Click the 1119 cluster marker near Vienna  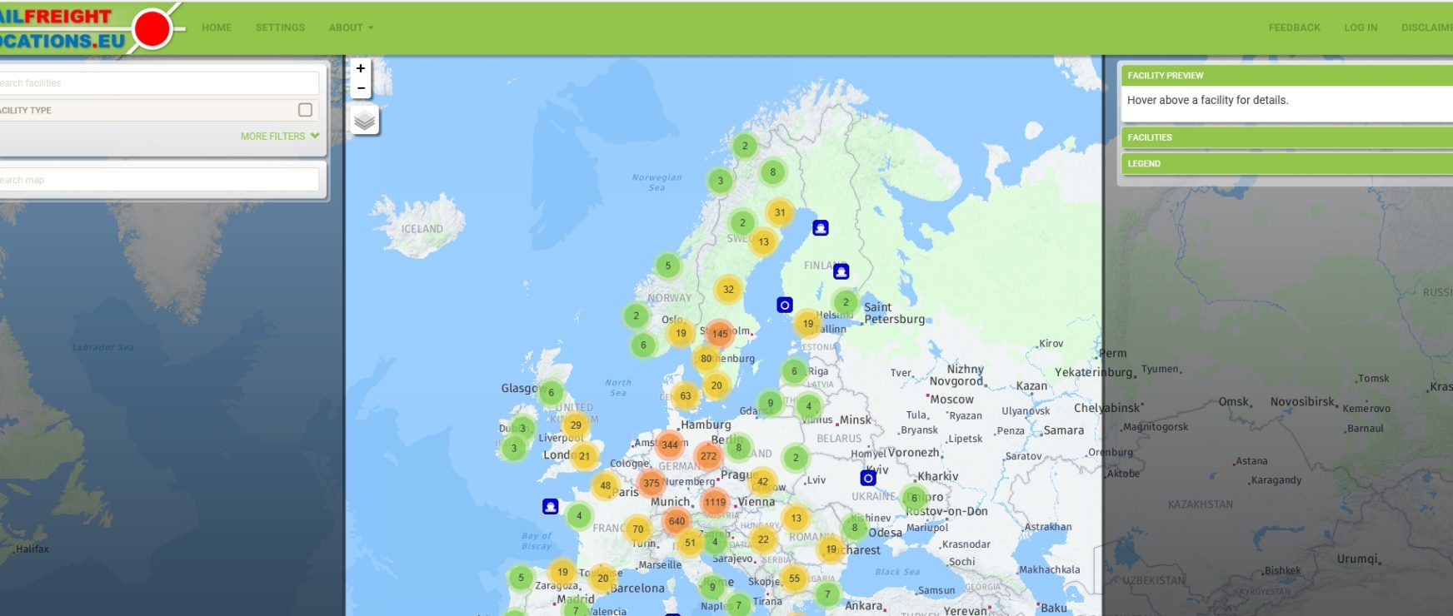pos(715,502)
